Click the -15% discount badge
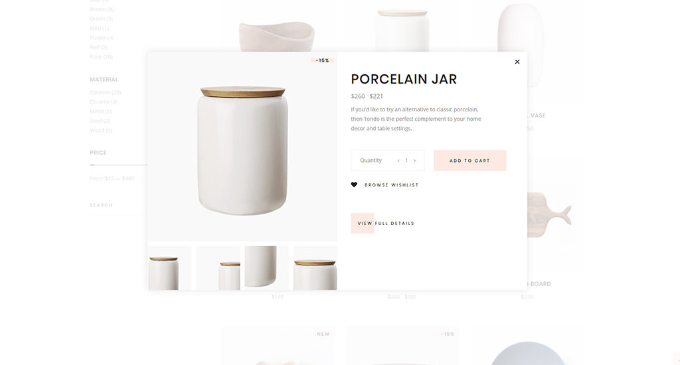This screenshot has width=680, height=365. point(322,60)
